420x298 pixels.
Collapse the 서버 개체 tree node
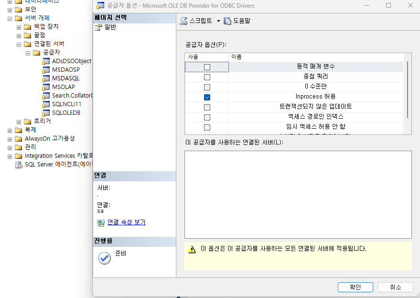10,19
